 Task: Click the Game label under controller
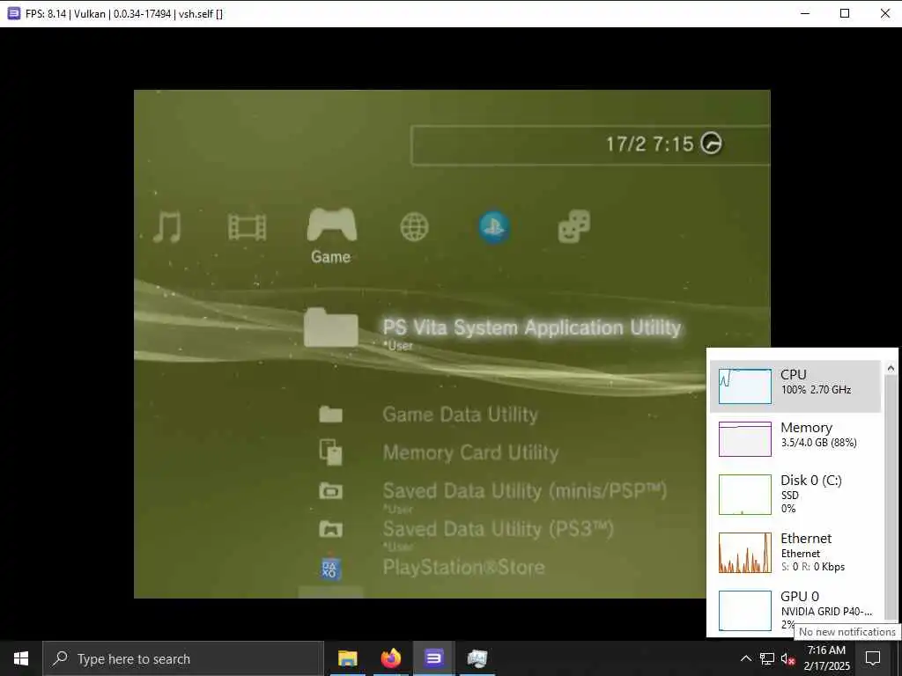[331, 256]
